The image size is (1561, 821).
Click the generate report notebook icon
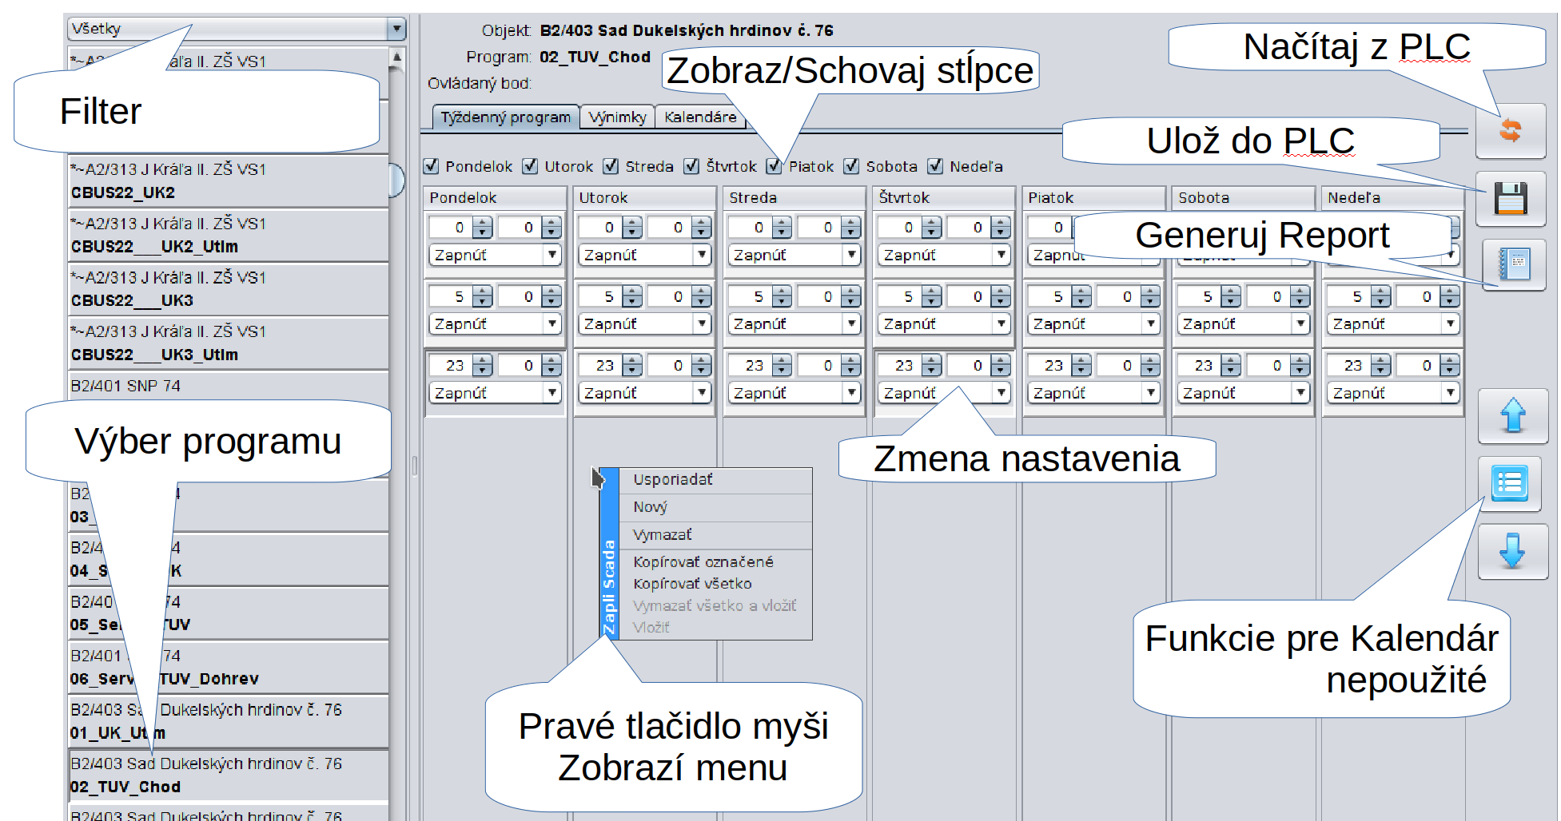[1513, 264]
